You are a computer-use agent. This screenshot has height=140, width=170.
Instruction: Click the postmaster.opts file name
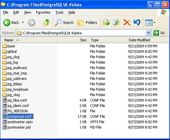(20, 122)
